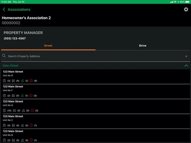Switch to the Drive tab
This screenshot has height=143, width=191.
click(143, 46)
